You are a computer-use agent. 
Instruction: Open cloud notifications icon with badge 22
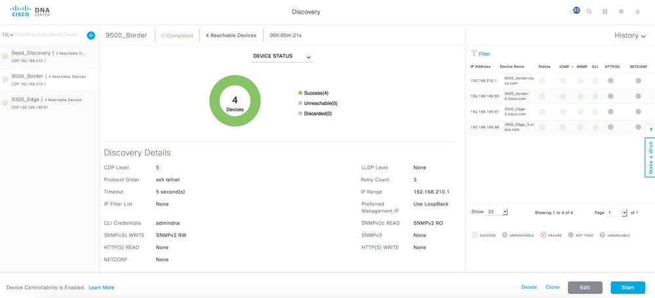click(575, 11)
